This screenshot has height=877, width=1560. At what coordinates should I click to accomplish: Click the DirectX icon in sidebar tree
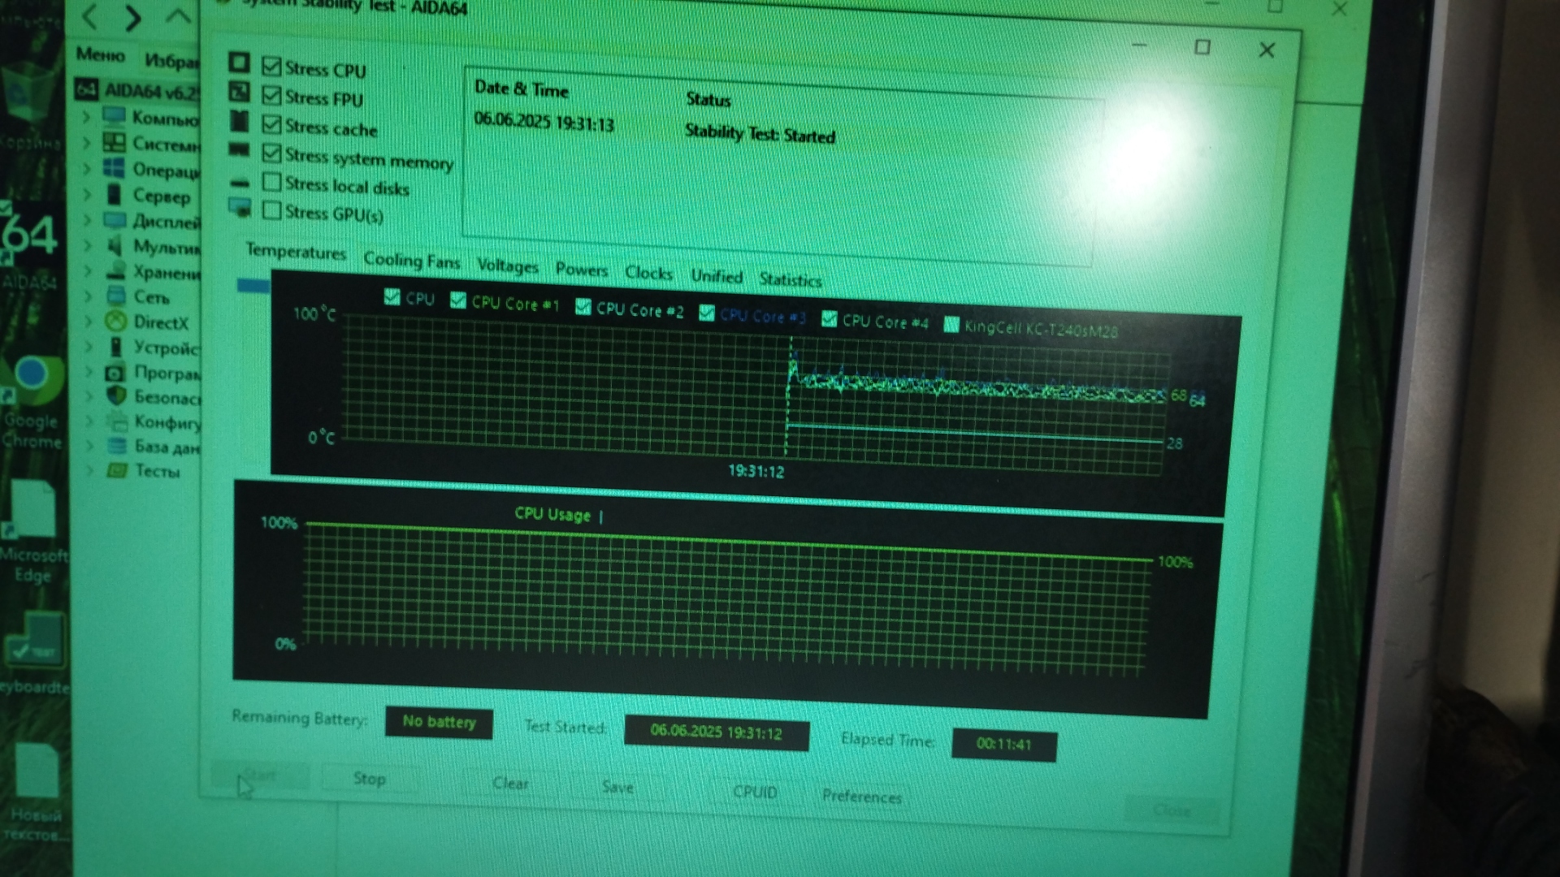[x=115, y=322]
